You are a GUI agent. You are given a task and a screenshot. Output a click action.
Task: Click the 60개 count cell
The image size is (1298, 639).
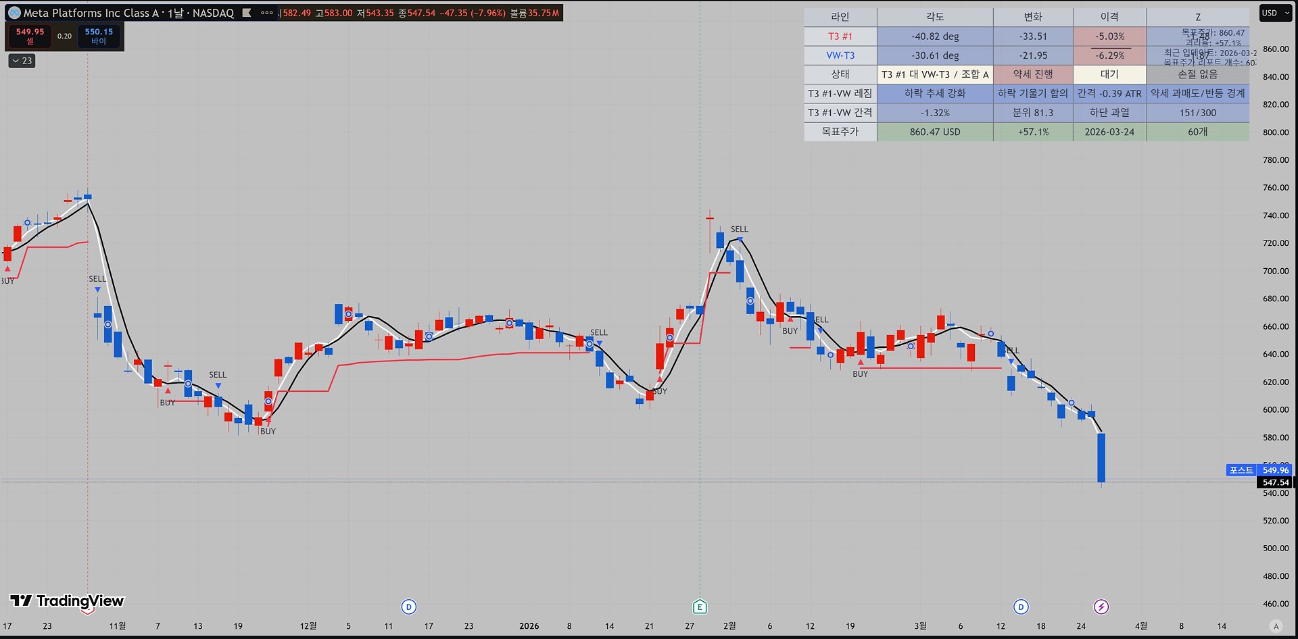[x=1198, y=132]
